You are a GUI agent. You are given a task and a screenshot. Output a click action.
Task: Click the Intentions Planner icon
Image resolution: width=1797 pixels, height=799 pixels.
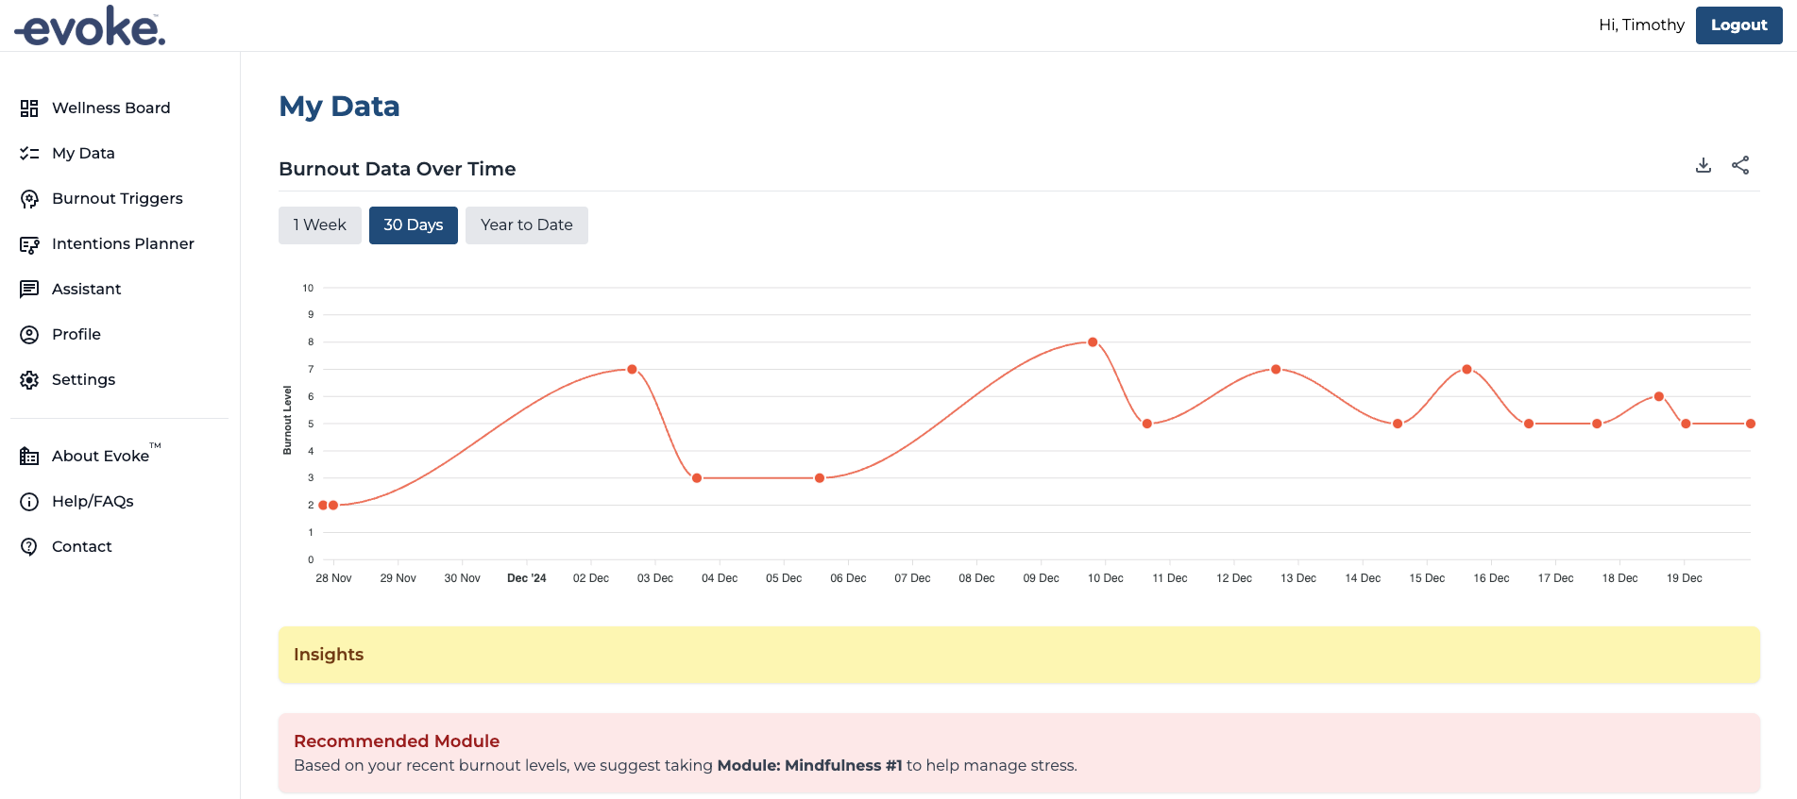click(29, 244)
